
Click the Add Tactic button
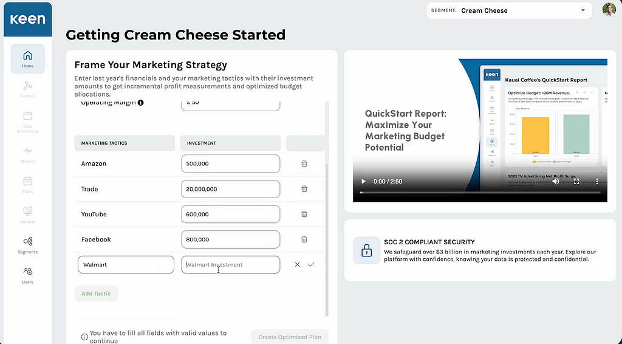point(97,294)
